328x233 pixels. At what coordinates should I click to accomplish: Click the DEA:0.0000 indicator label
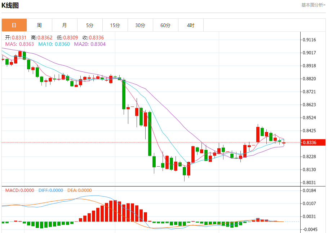(x=80, y=190)
